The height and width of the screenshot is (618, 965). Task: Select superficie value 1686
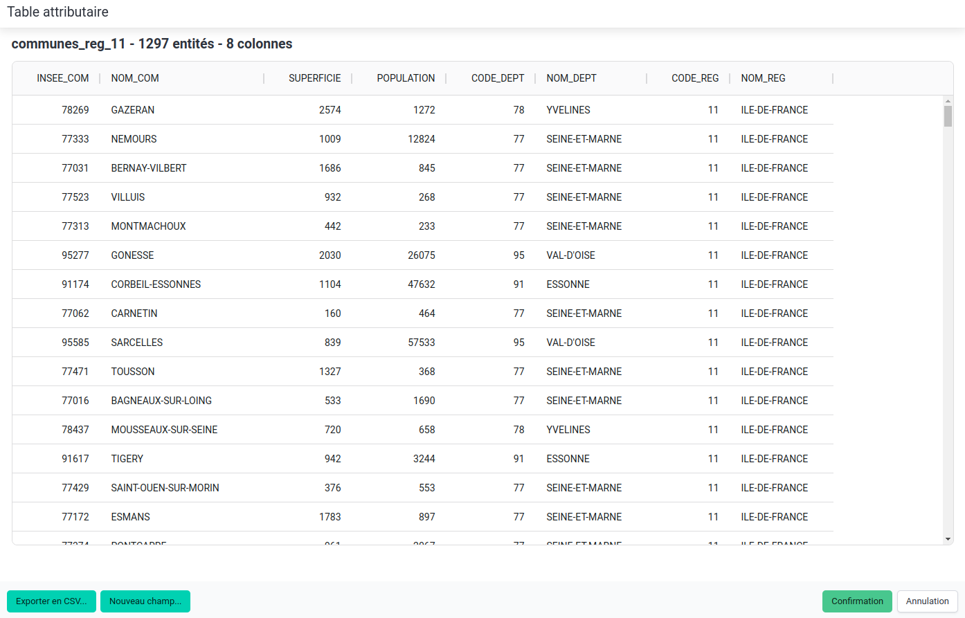tap(330, 168)
